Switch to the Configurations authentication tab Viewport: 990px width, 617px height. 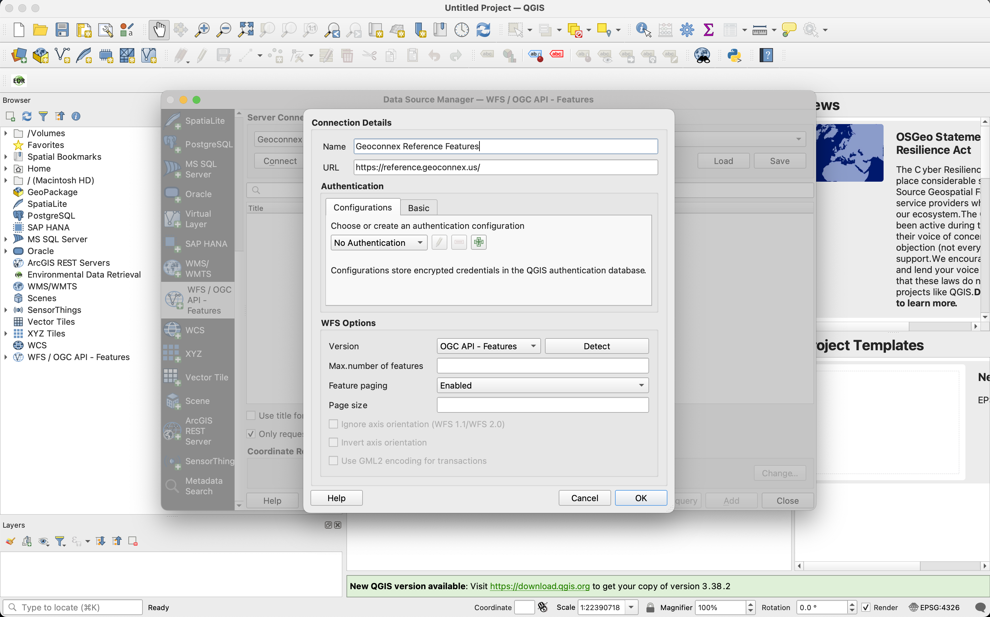click(363, 207)
